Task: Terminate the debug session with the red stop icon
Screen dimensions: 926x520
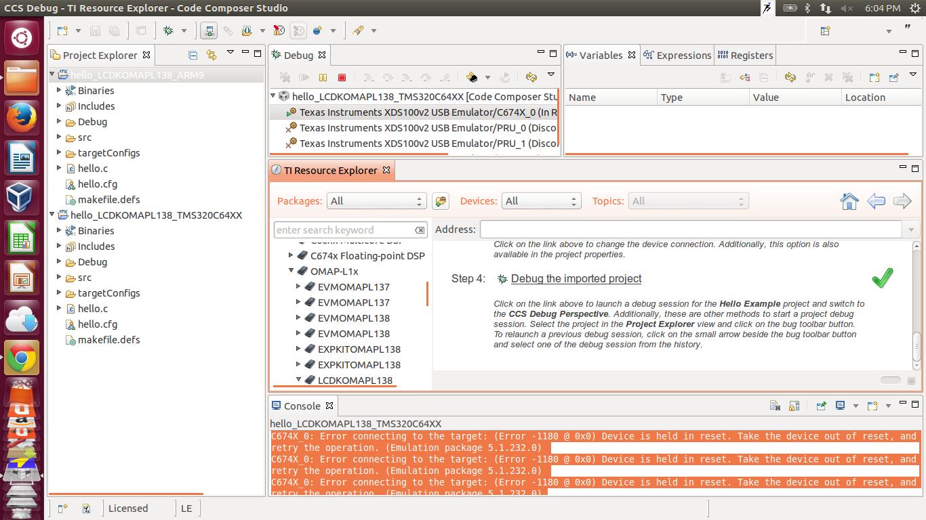Action: [x=342, y=77]
